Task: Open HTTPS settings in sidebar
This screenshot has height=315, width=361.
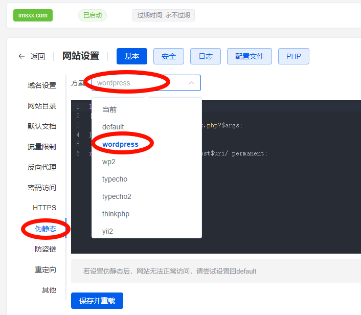Action: pos(44,208)
